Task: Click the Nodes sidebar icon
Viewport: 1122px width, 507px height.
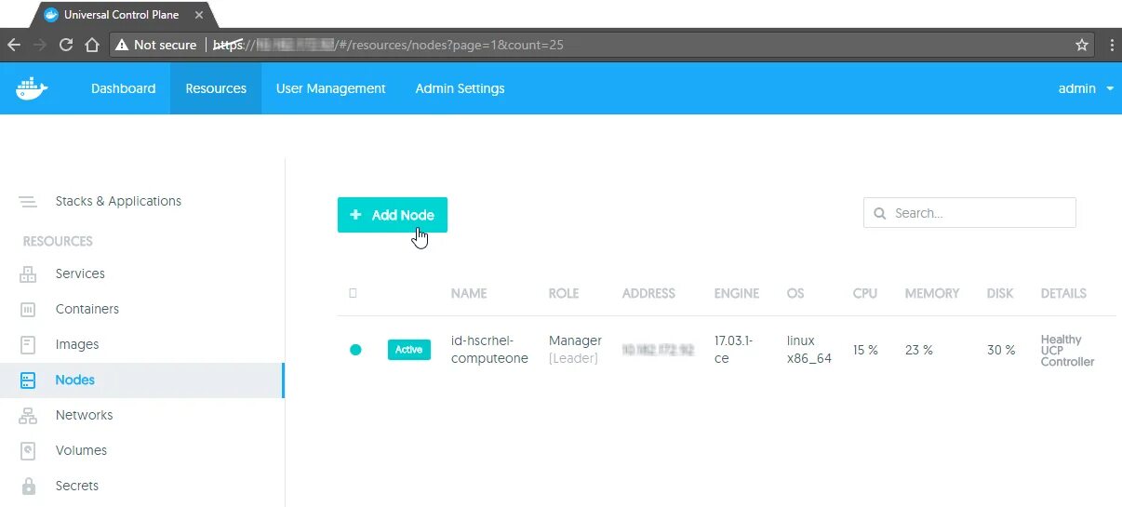Action: click(x=28, y=380)
